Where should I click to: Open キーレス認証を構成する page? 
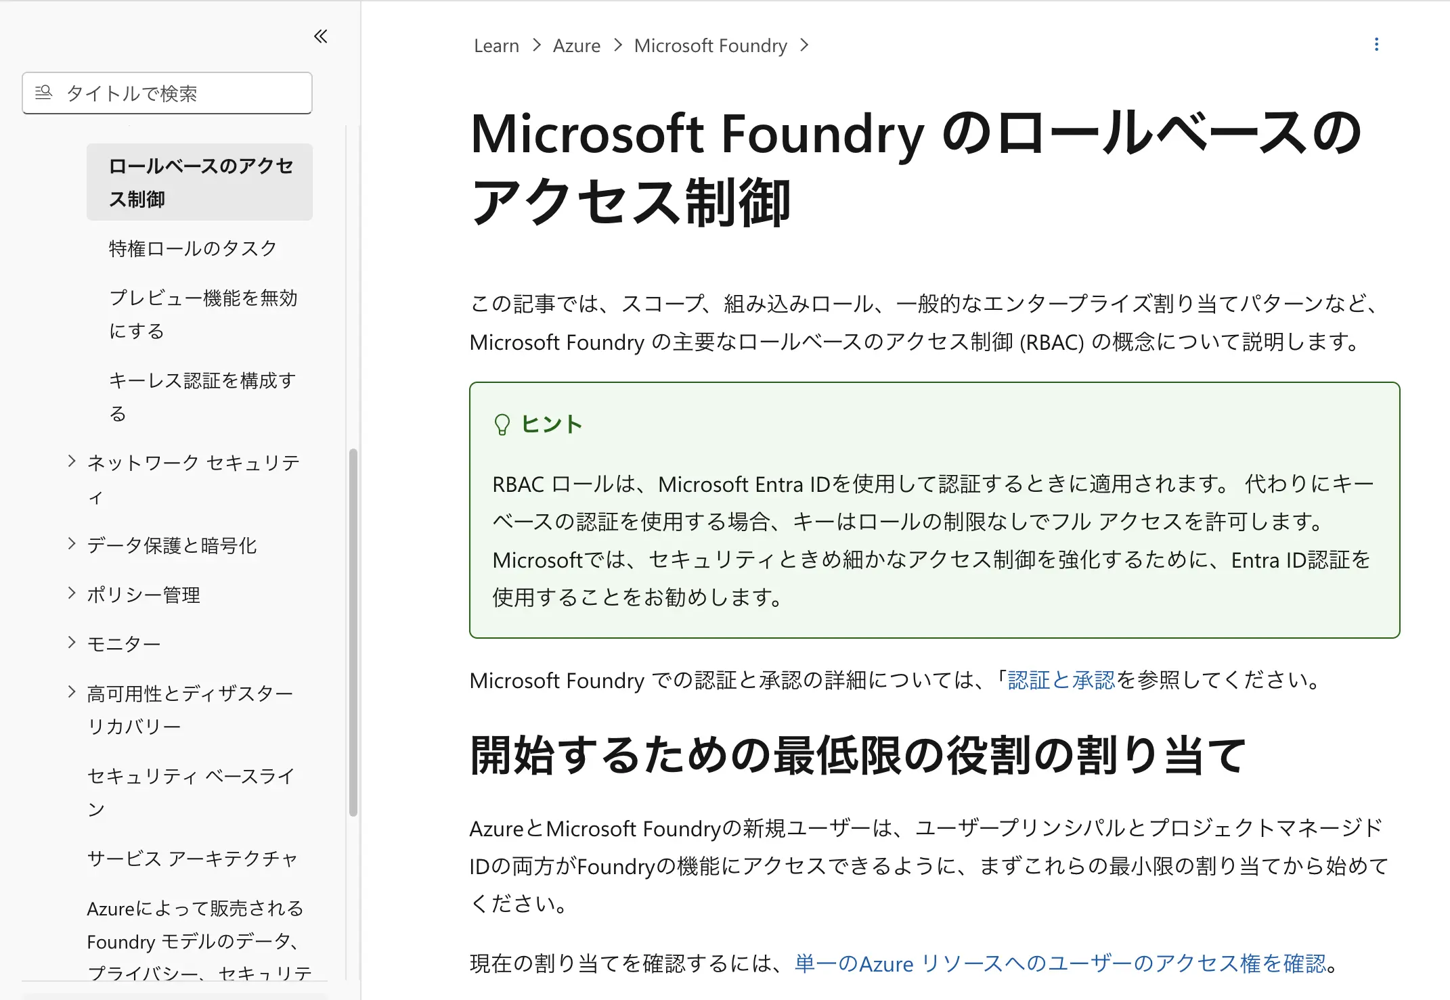point(202,396)
